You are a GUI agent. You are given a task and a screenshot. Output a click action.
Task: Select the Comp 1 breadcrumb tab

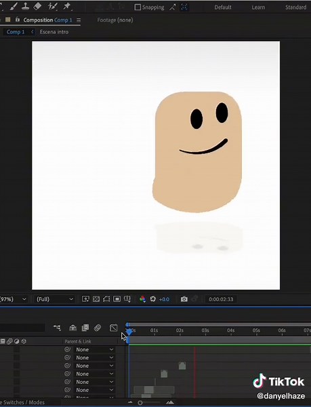point(16,32)
